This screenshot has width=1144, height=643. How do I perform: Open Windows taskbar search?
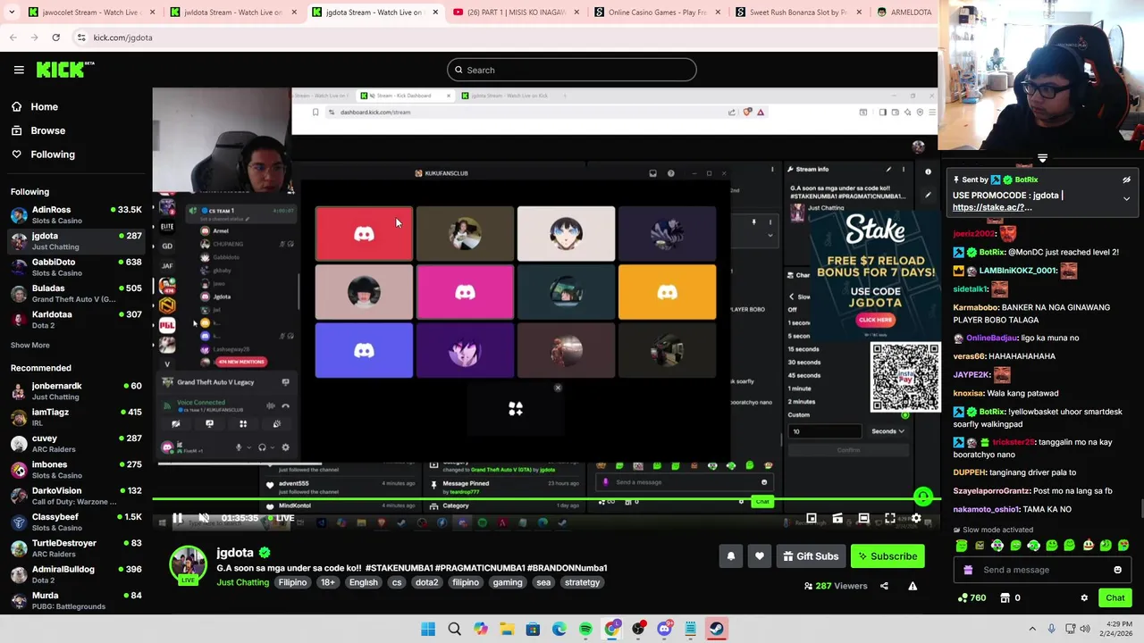pyautogui.click(x=454, y=630)
